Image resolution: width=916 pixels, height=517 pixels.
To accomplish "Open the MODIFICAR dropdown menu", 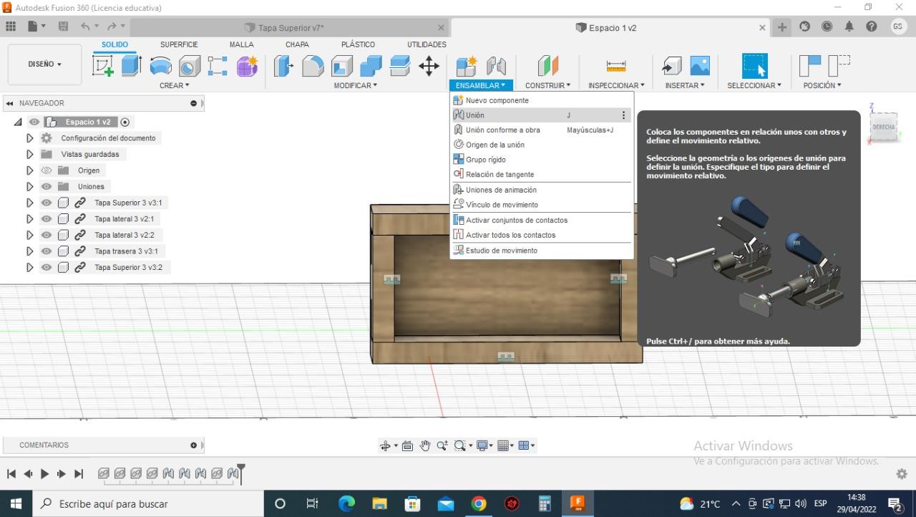I will coord(356,85).
